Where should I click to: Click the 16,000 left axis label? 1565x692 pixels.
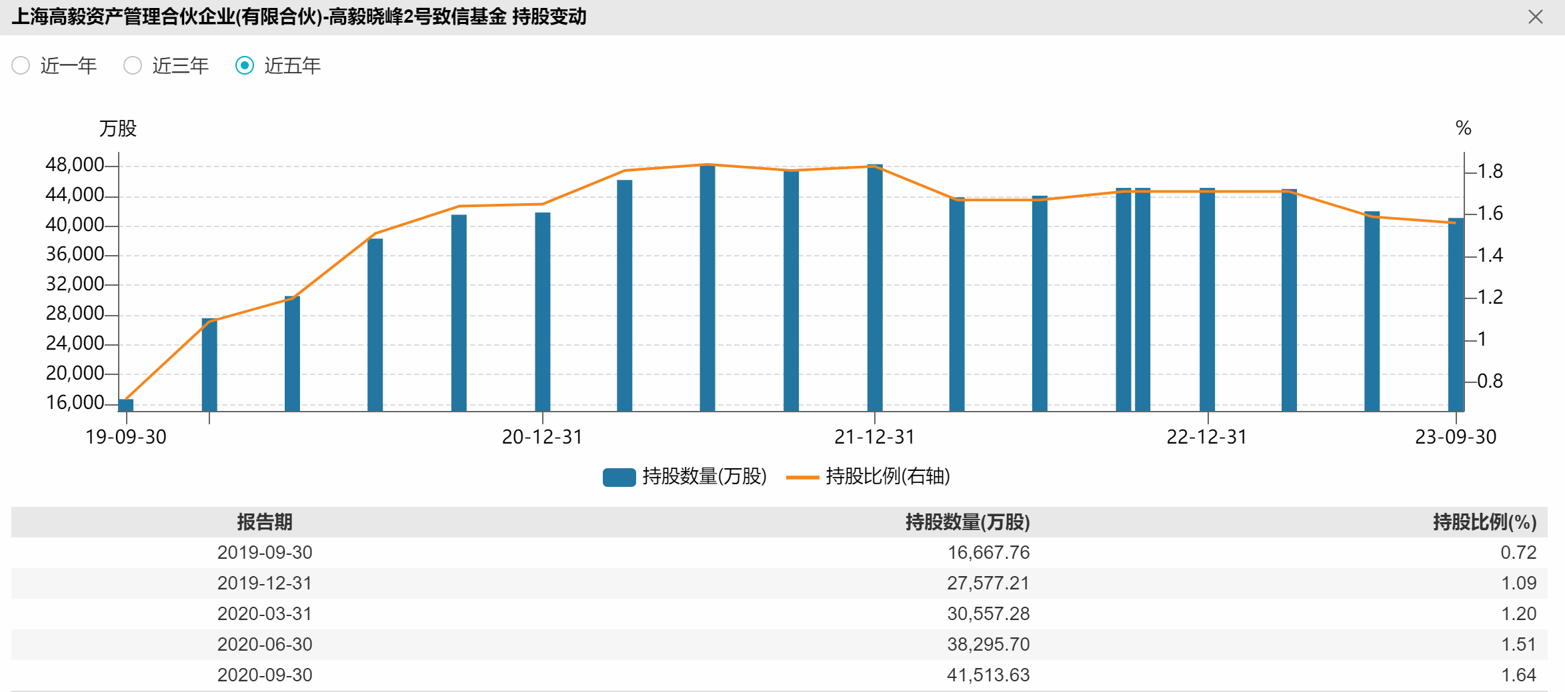pos(75,402)
